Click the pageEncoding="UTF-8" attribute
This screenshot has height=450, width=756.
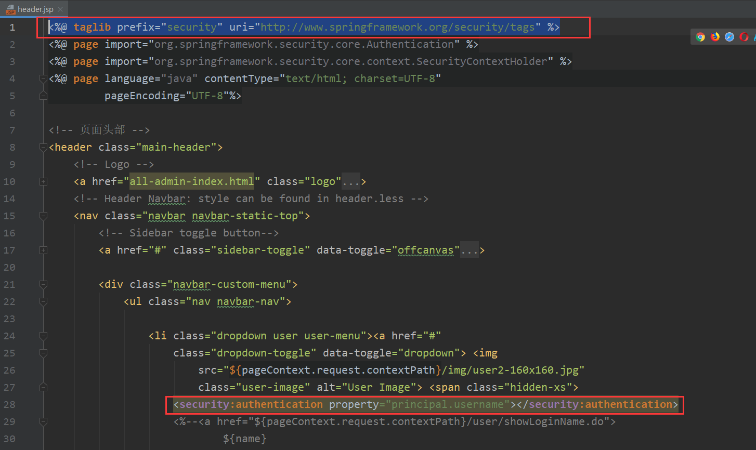tap(167, 96)
